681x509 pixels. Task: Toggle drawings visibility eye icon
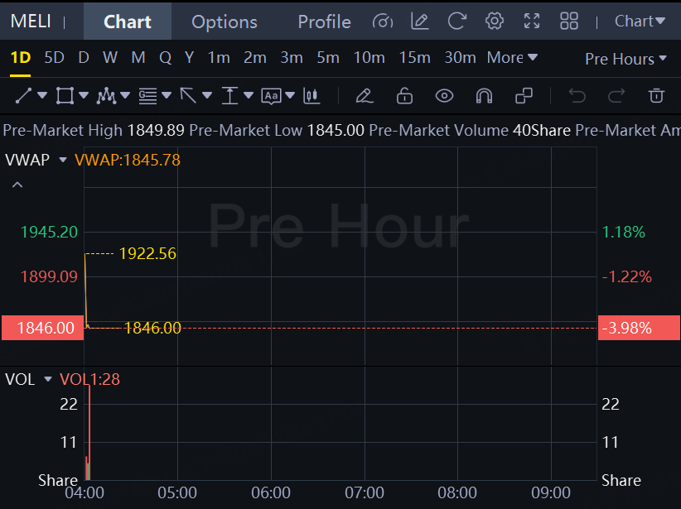[444, 96]
